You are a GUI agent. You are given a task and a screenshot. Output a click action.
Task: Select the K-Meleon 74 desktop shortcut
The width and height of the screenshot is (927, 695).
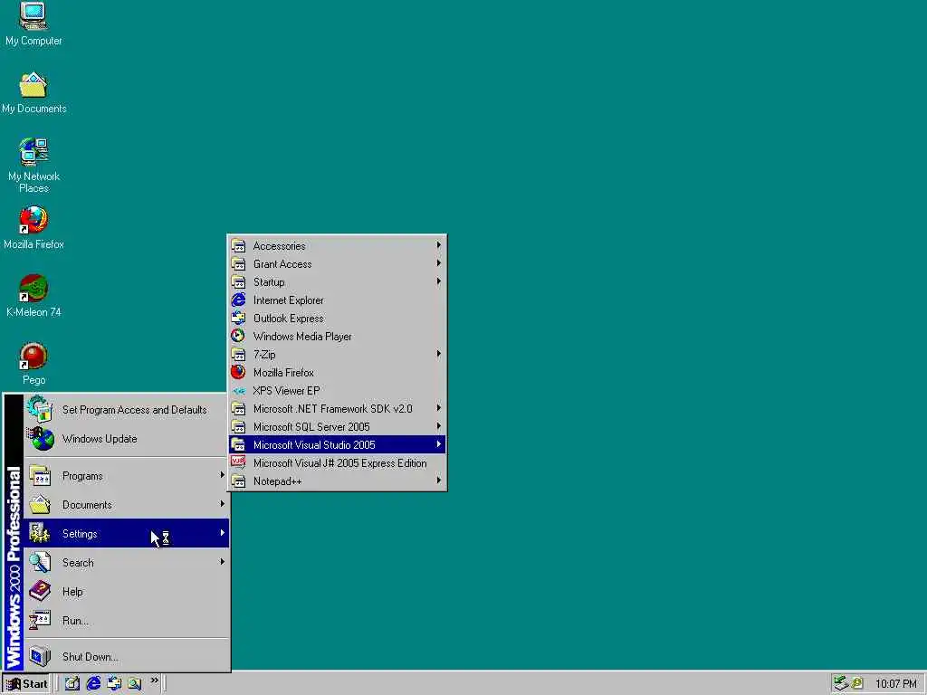click(x=33, y=296)
